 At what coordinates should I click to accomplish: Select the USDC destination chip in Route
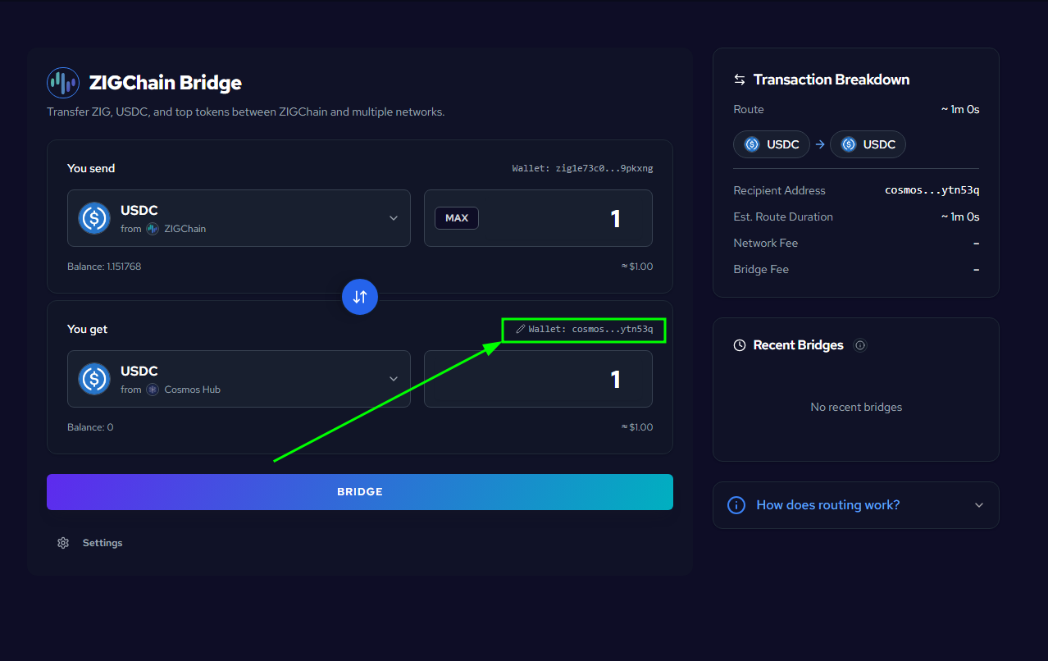coord(868,144)
